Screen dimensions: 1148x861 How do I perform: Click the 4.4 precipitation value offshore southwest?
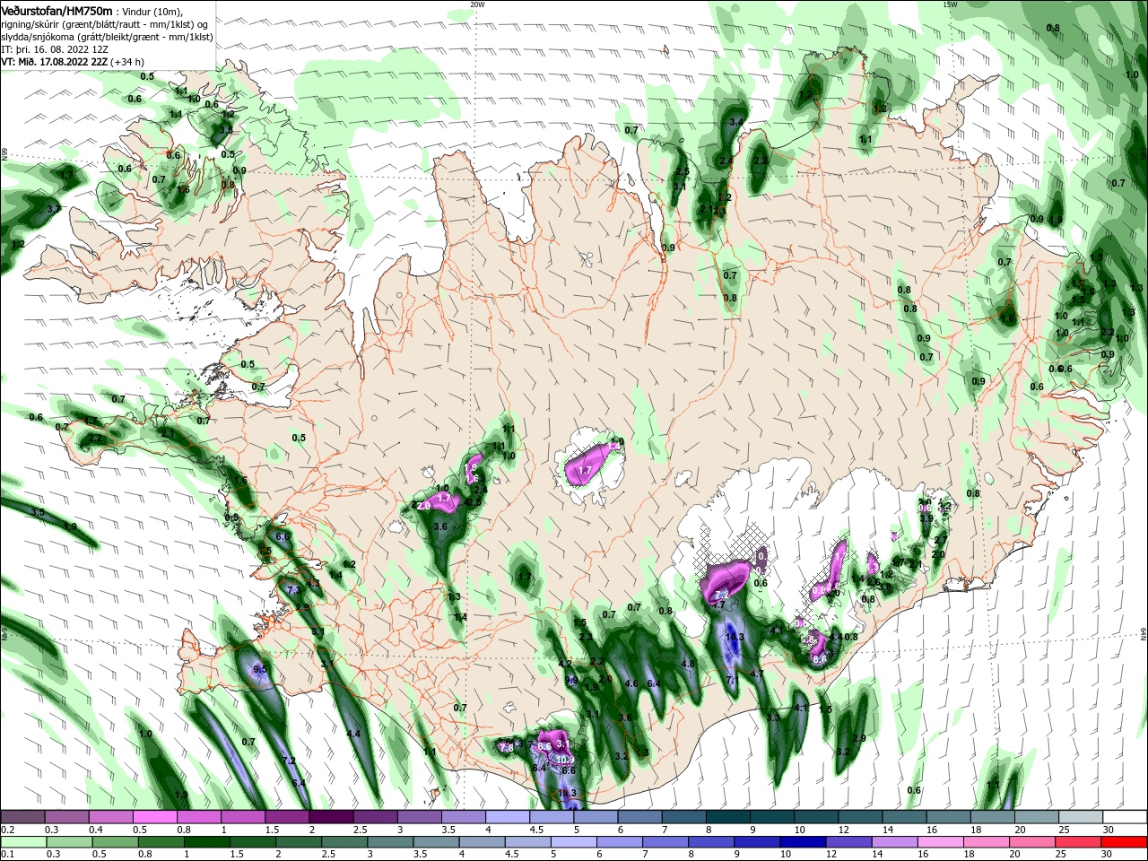point(353,734)
